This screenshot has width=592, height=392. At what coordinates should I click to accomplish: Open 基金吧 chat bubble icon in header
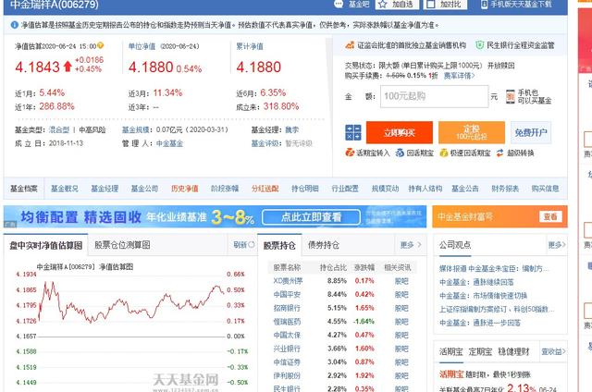tap(339, 4)
